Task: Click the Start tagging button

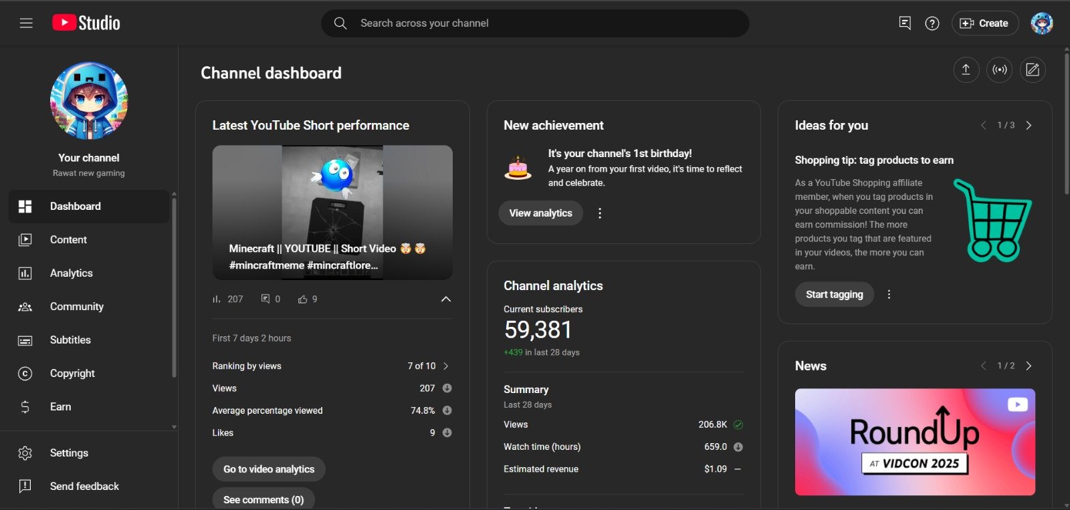Action: pos(835,295)
